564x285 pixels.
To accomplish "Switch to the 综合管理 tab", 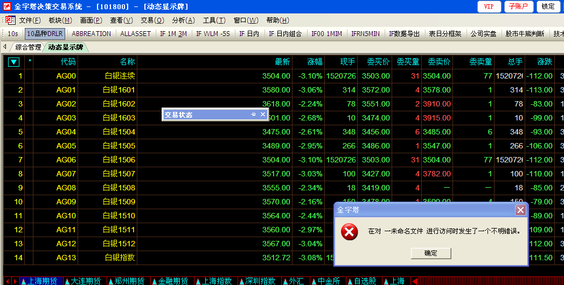I will tap(28, 47).
